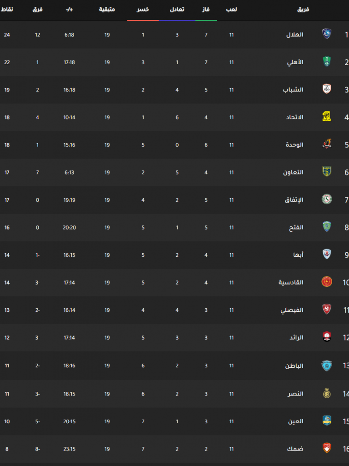This screenshot has height=466, width=349.
Task: Click the النصر golden crest icon
Action: tap(327, 393)
